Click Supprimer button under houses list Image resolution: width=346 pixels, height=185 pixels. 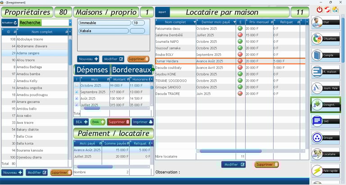click(x=138, y=59)
